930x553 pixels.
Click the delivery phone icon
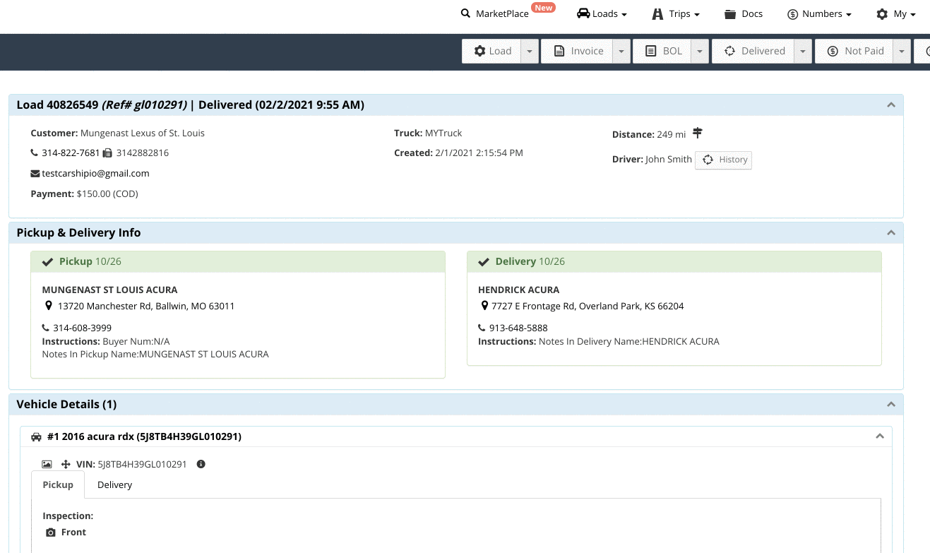point(482,328)
